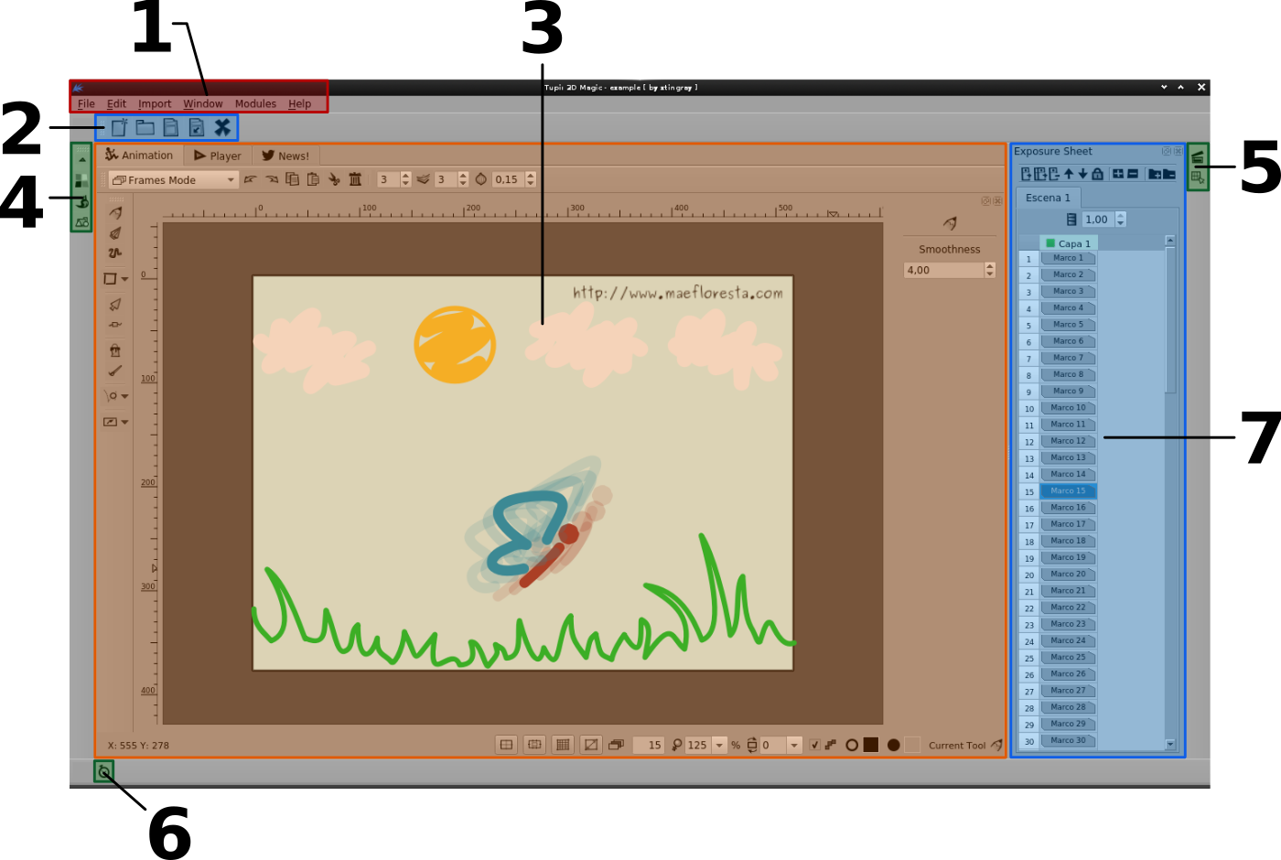The height and width of the screenshot is (860, 1281).
Task: Click the New Project icon
Action: coord(119,128)
